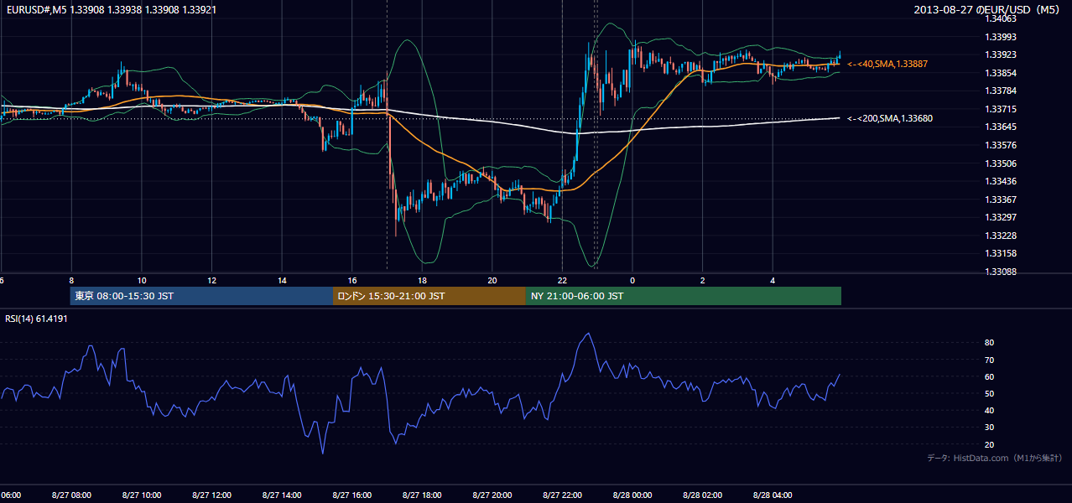Click price axis label 1.33228

pyautogui.click(x=1001, y=236)
